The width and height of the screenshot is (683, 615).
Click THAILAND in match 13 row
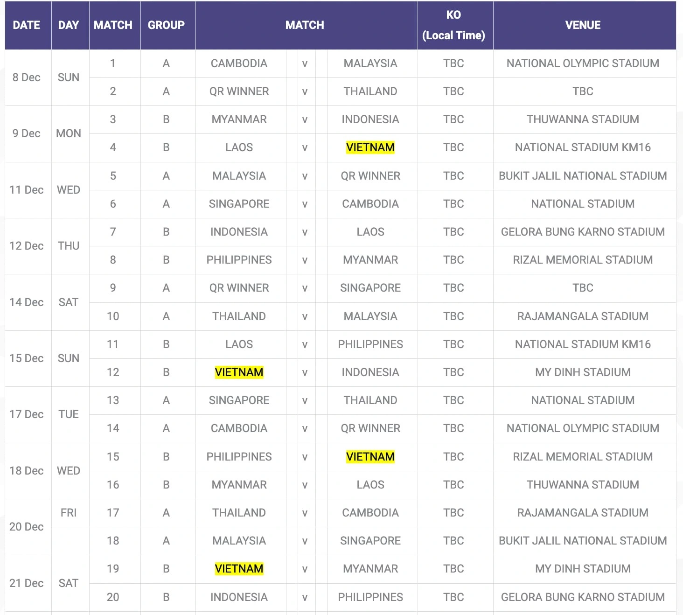tap(370, 400)
